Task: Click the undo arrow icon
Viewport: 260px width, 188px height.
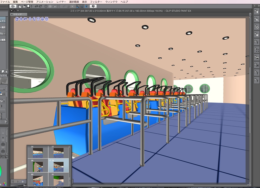Action: pyautogui.click(x=36, y=6)
